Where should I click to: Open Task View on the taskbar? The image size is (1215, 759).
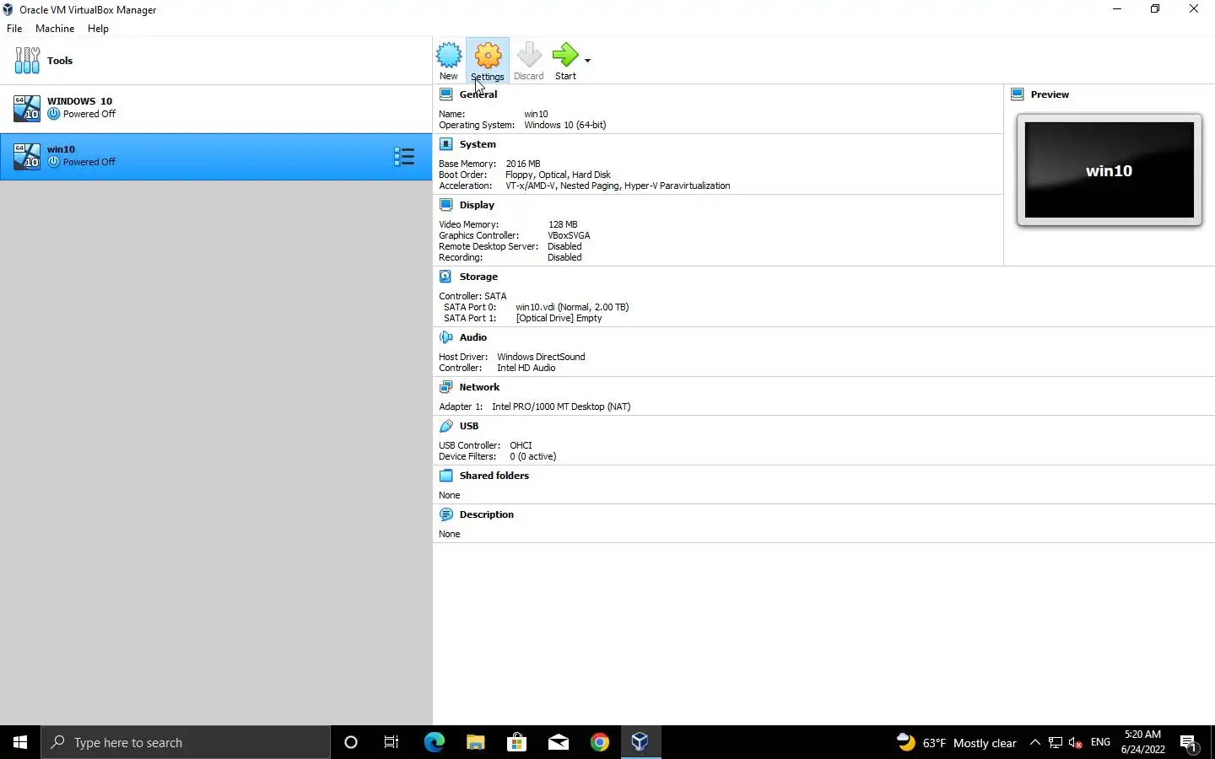391,742
